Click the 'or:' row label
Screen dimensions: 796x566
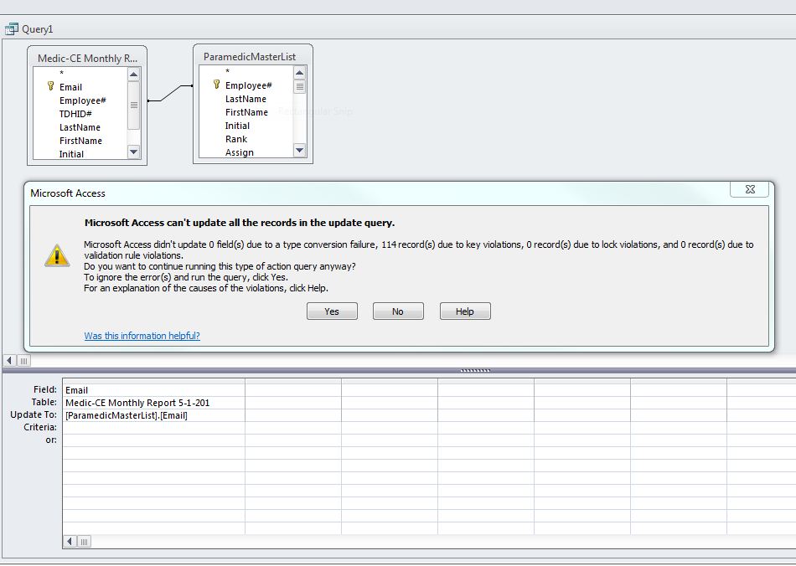[51, 440]
